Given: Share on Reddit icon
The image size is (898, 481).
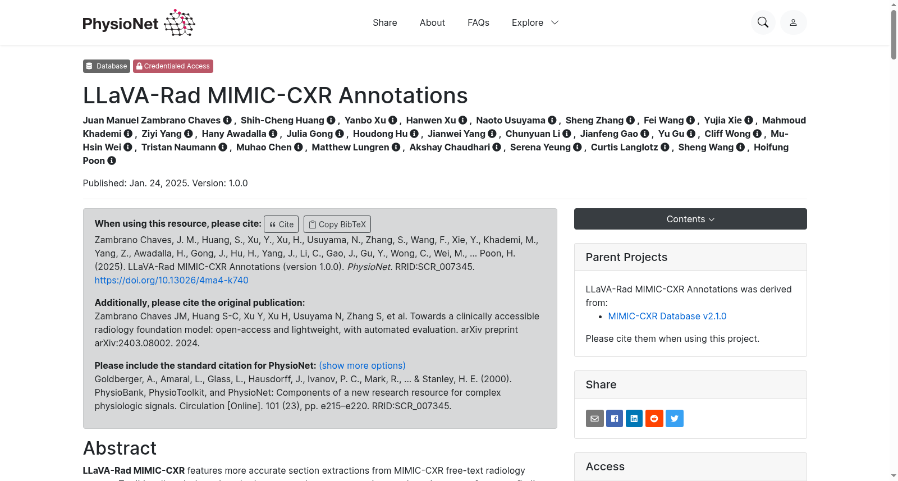Looking at the screenshot, I should (x=654, y=419).
